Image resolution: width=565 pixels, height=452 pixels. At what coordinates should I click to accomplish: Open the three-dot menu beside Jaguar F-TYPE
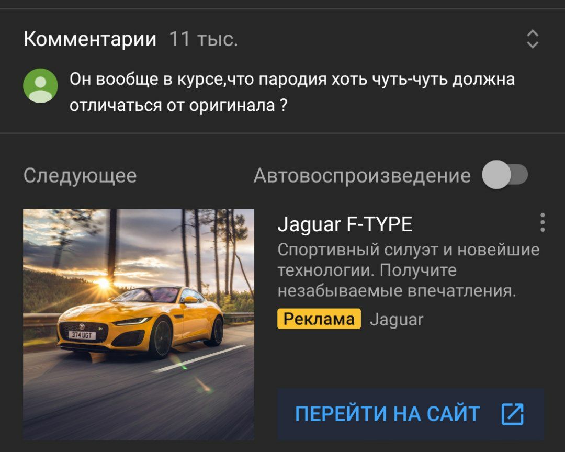click(543, 222)
